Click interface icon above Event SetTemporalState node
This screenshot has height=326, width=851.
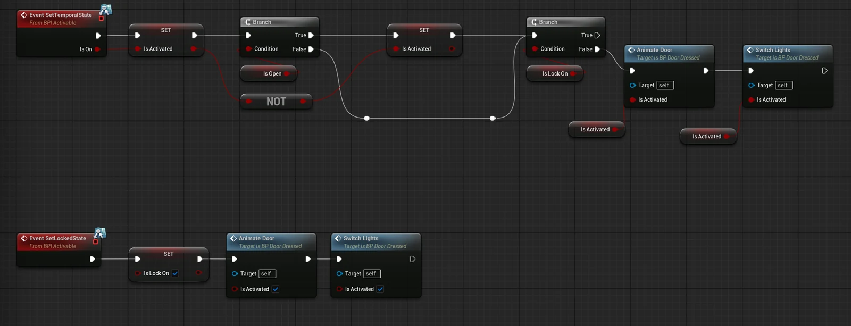(x=106, y=10)
